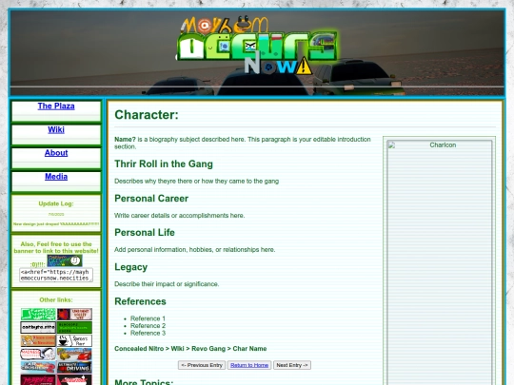
Task: Open the bright green scribble badge link
Action: point(38,315)
